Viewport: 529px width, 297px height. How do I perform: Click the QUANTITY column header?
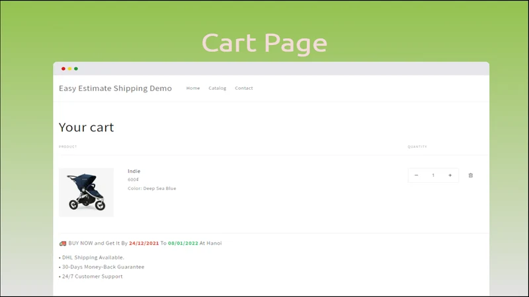pyautogui.click(x=417, y=147)
